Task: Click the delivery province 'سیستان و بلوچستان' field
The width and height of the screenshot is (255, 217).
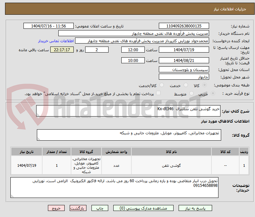Action: point(184,70)
